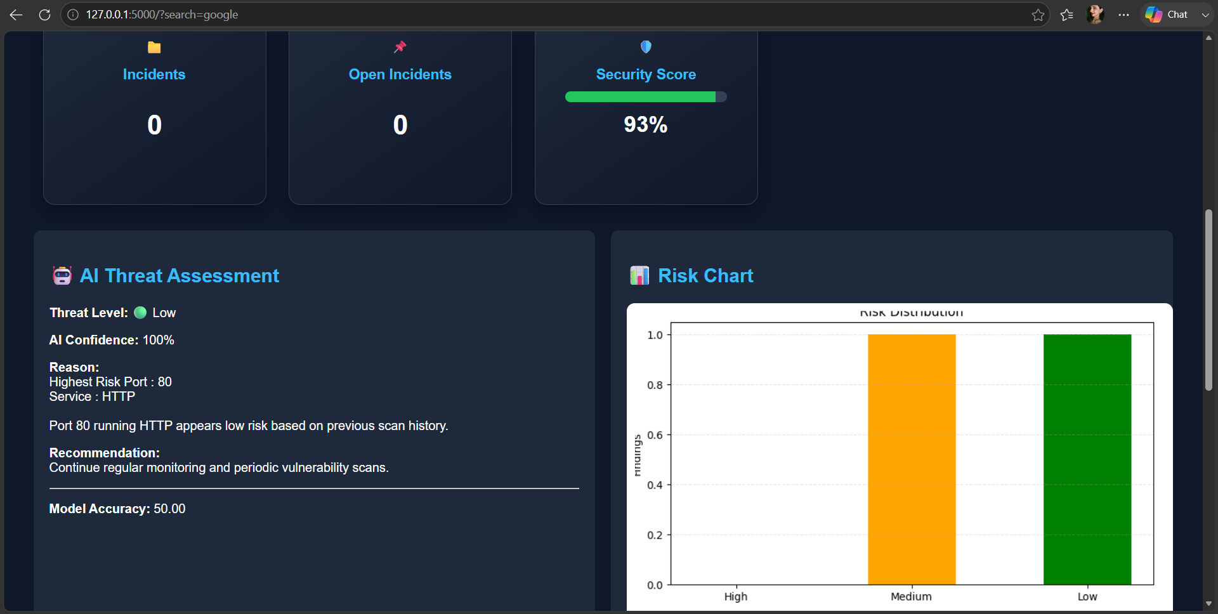Click the Open Incidents count 0
Image resolution: width=1218 pixels, height=614 pixels.
[400, 125]
